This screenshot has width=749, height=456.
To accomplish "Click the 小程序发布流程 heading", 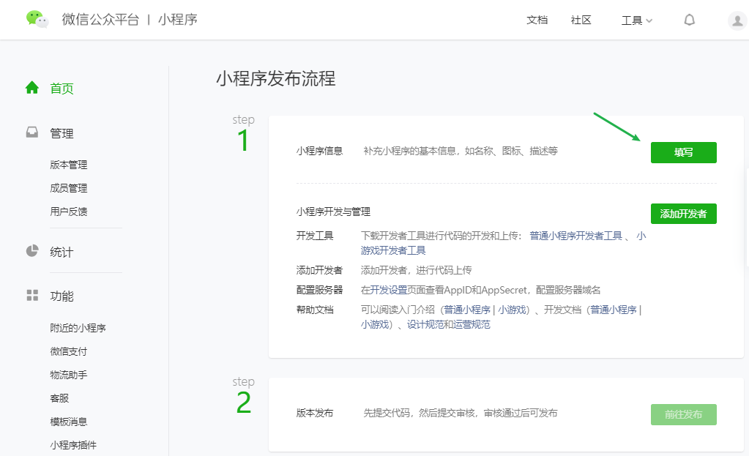I will pyautogui.click(x=275, y=78).
